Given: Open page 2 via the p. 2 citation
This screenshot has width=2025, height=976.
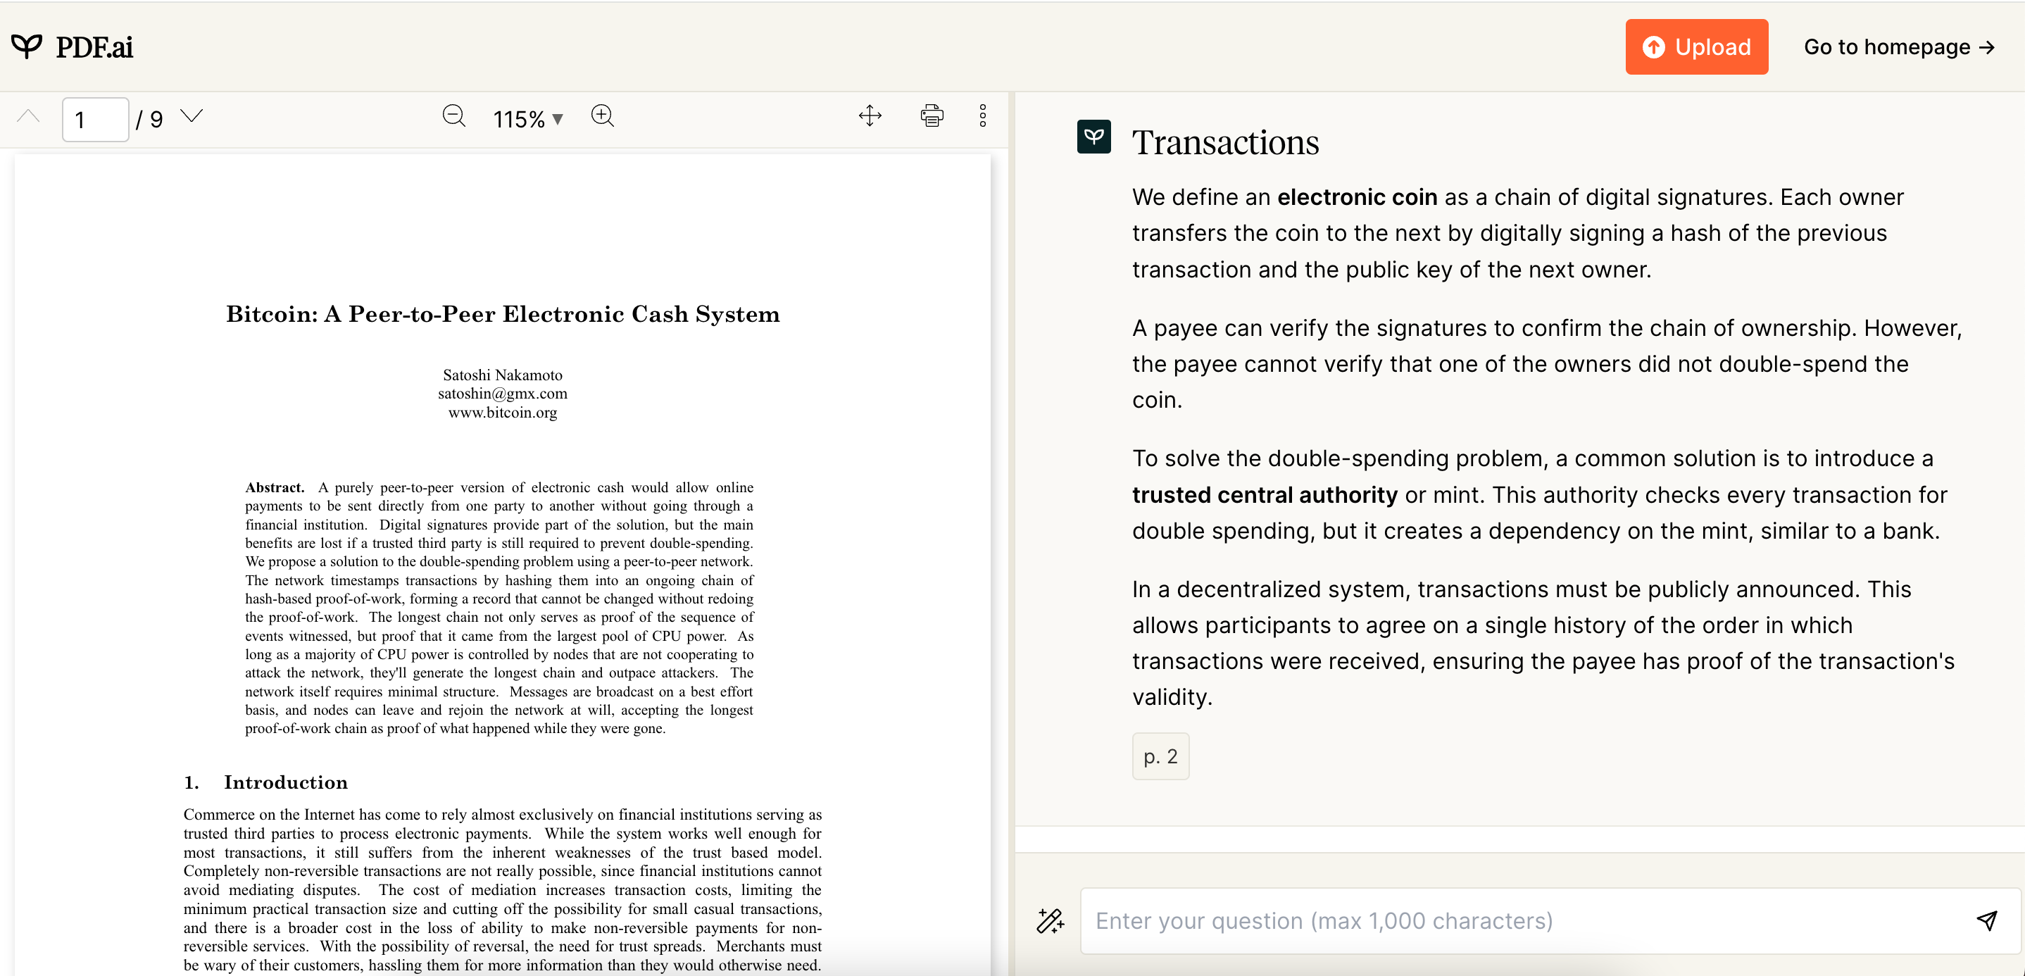Looking at the screenshot, I should [1160, 756].
